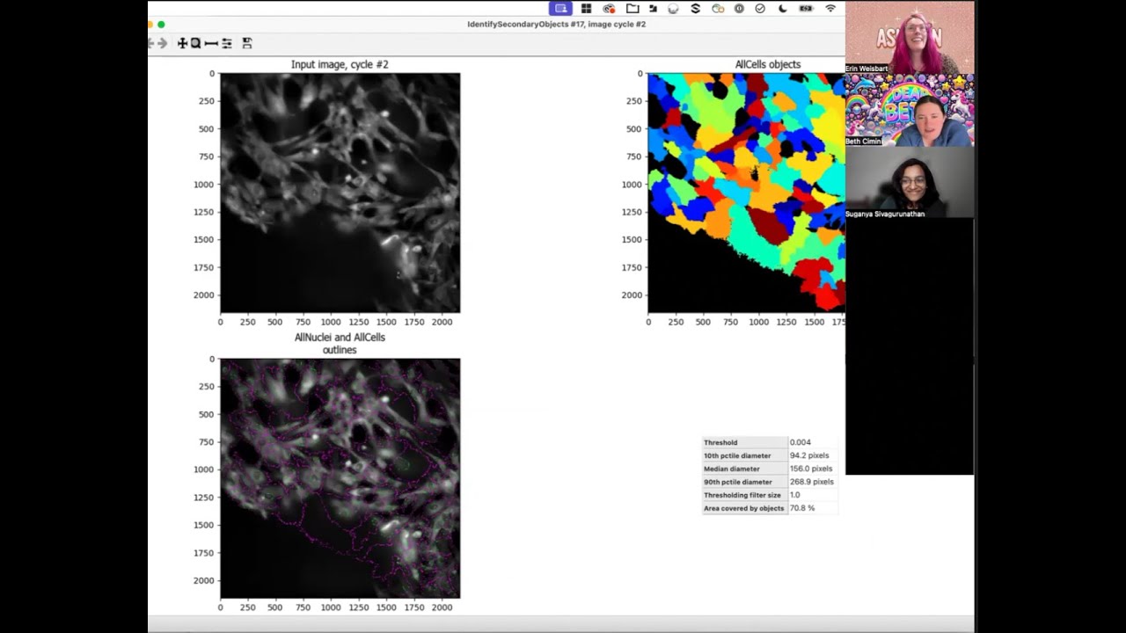Click the Threshold row label
This screenshot has height=633, width=1126.
pyautogui.click(x=720, y=442)
